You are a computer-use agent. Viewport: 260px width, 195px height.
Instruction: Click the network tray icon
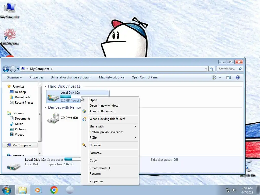pyautogui.click(x=228, y=190)
